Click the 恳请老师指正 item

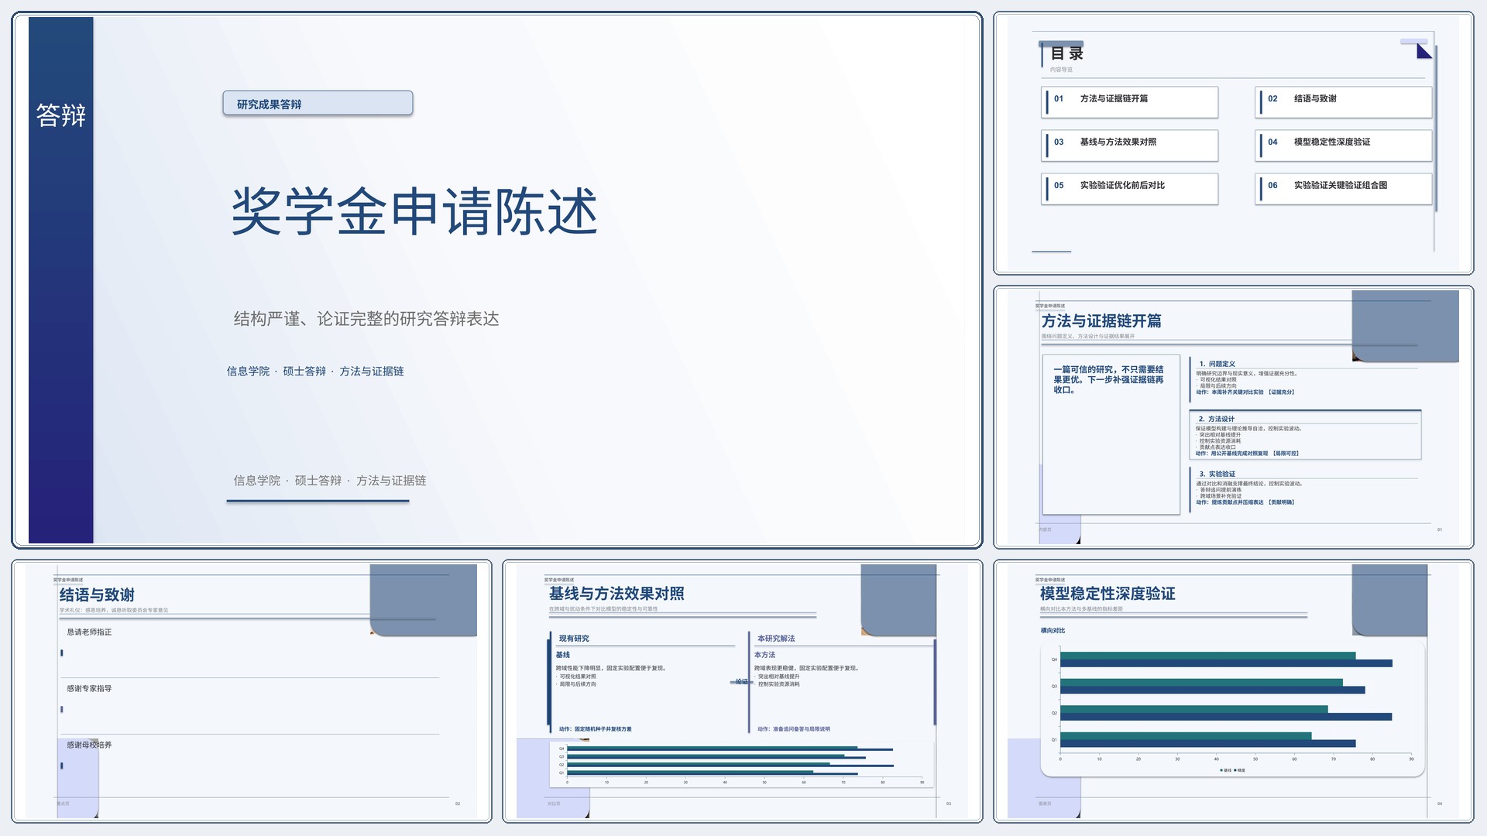pyautogui.click(x=89, y=632)
